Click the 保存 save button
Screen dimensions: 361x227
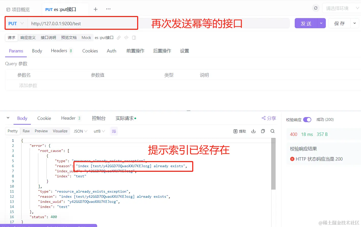tap(339, 23)
